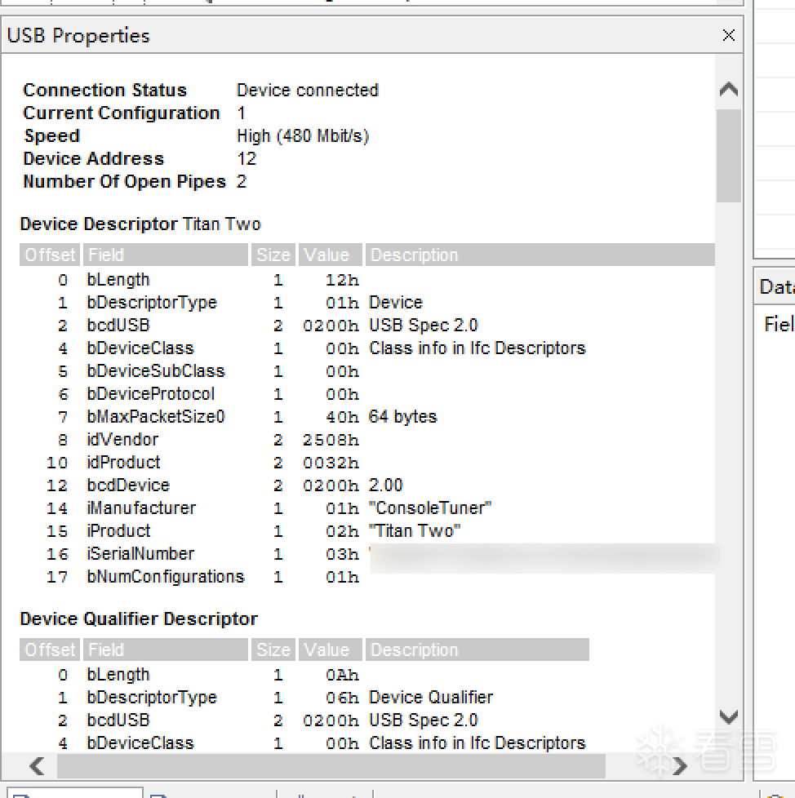795x798 pixels.
Task: Click the "Titan Two" product string
Action: 415,531
